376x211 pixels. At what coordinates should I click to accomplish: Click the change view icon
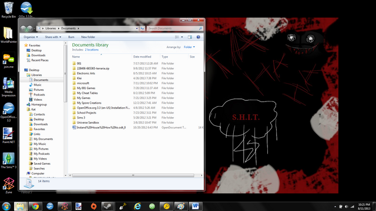point(177,37)
